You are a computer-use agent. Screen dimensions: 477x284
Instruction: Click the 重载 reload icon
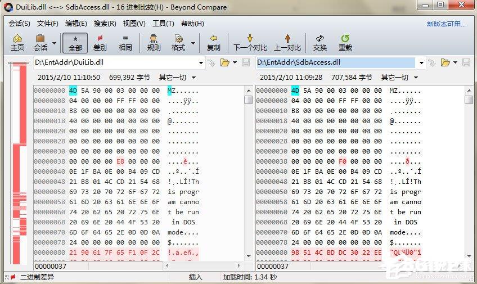pos(345,43)
